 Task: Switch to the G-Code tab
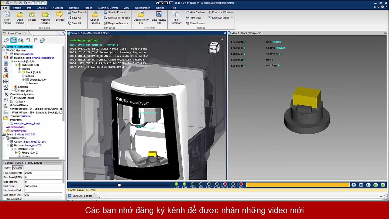pos(18,168)
